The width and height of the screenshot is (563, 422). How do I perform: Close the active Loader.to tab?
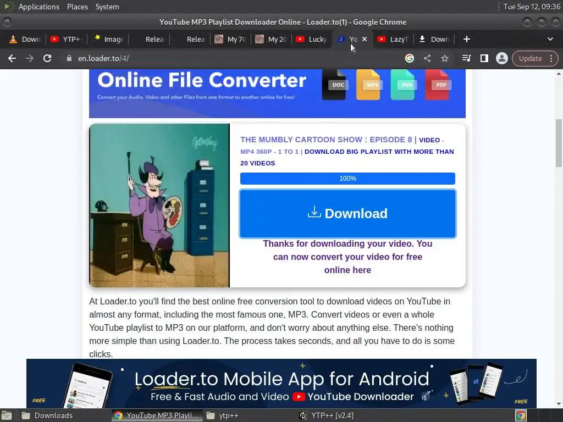365,39
